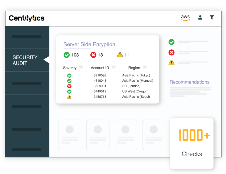Click red cross icon in right legend
This screenshot has height=174, width=226.
(171, 52)
